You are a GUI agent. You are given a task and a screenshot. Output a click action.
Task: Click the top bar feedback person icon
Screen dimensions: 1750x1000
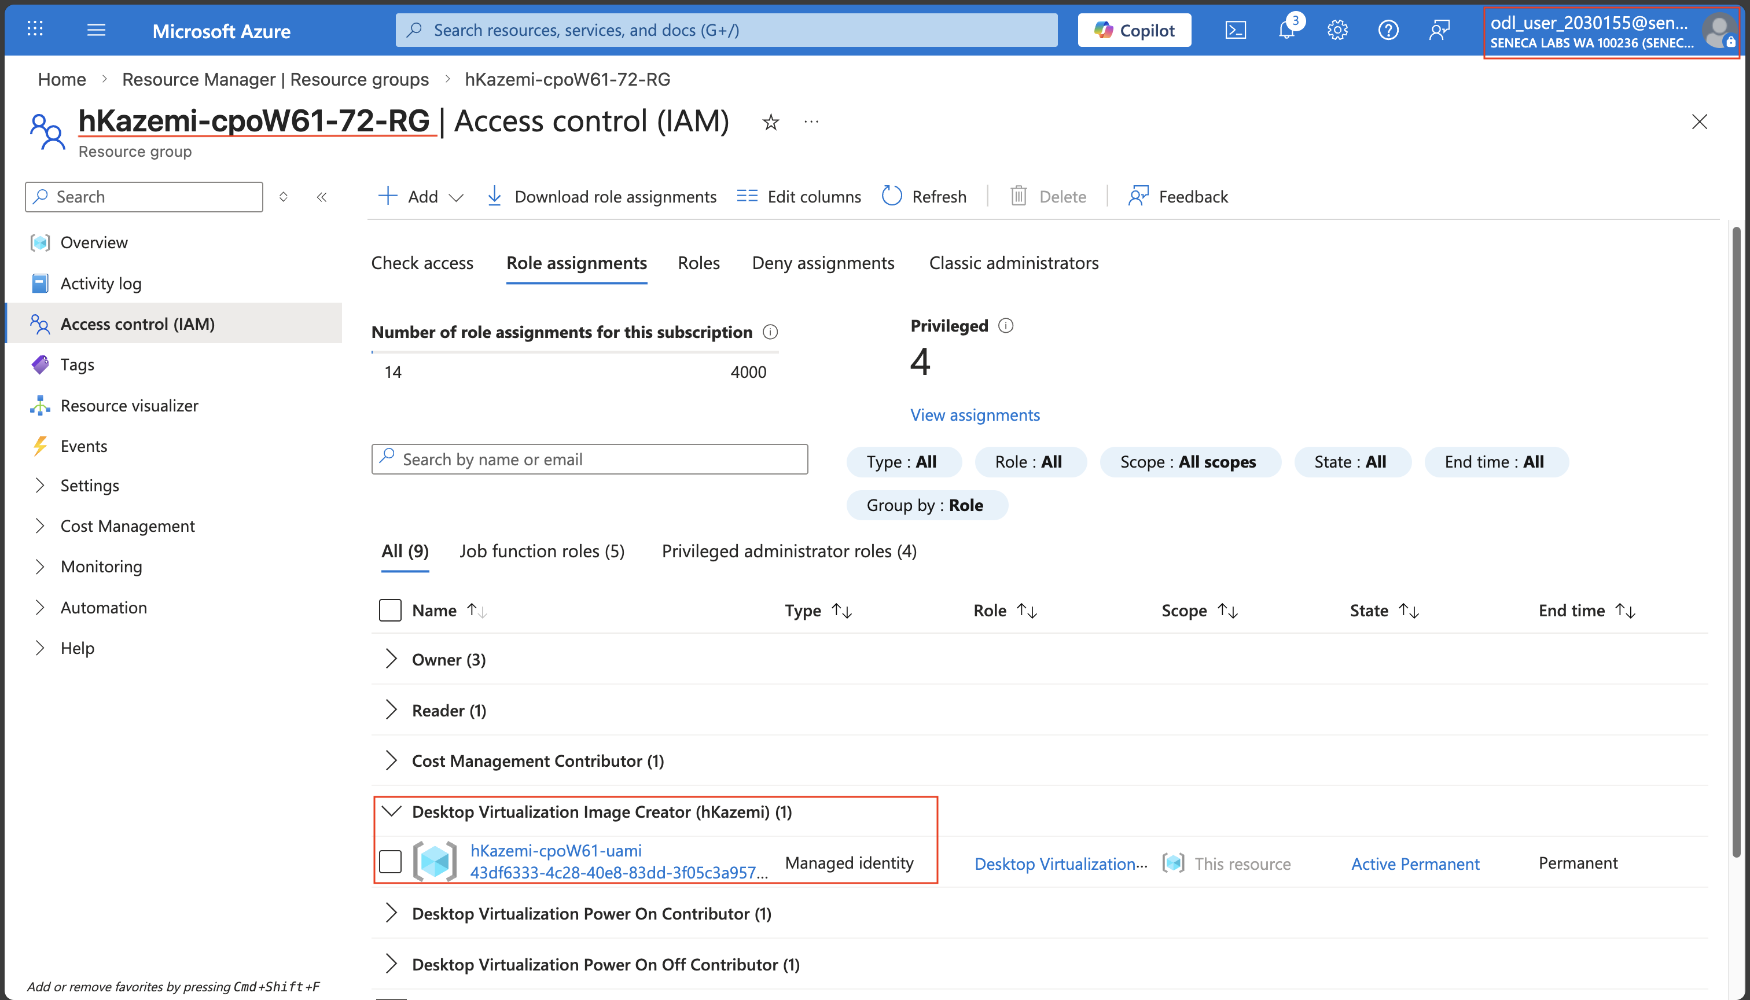[x=1439, y=30]
